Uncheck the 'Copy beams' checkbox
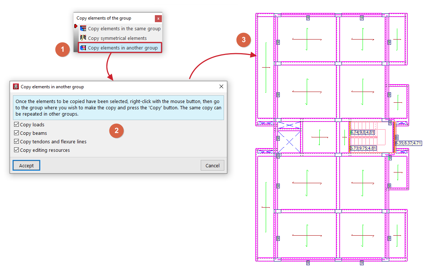 click(16, 133)
